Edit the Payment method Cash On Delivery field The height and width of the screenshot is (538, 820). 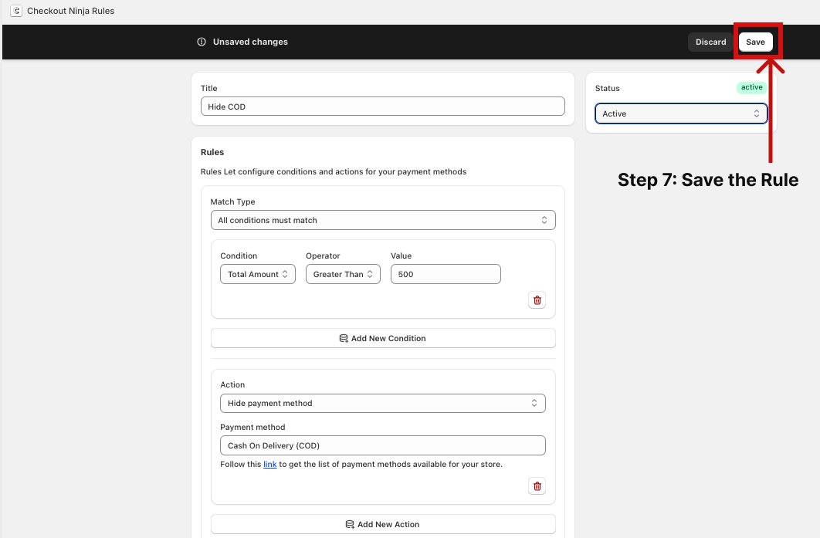click(x=383, y=445)
